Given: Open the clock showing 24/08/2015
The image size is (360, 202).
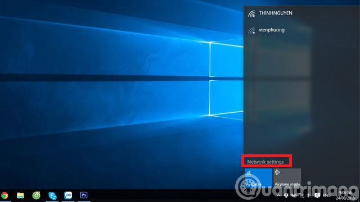Looking at the screenshot, I should tap(345, 196).
